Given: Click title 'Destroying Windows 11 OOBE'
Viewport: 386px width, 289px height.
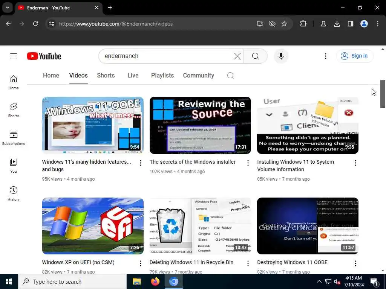Looking at the screenshot, I should (x=292, y=262).
